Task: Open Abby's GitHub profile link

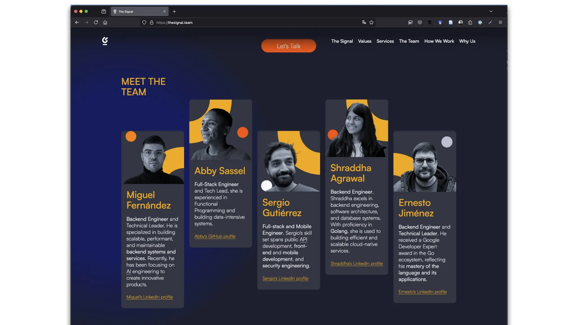Action: coord(215,236)
